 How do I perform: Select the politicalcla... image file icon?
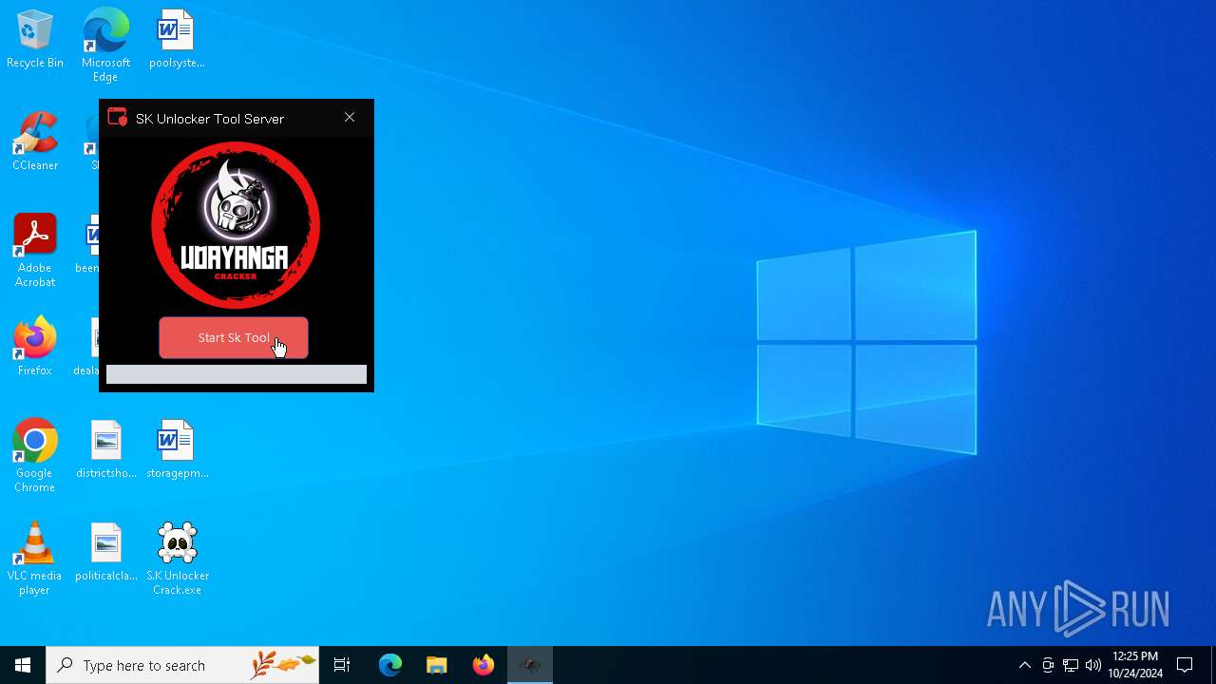click(x=105, y=553)
